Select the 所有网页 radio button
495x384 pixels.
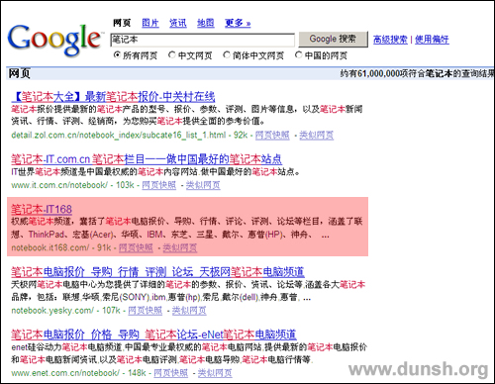[x=117, y=54]
